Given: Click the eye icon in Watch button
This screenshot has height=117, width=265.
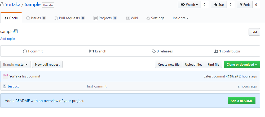Looking at the screenshot, I should 183,4.
